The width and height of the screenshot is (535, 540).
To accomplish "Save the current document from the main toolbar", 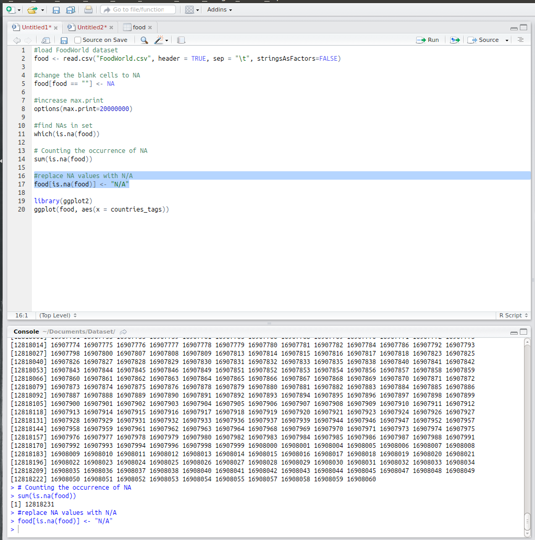I will pos(56,10).
